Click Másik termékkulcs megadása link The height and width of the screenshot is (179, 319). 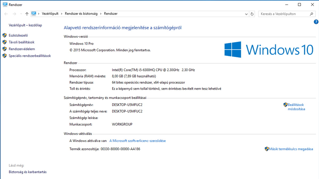[291, 149]
